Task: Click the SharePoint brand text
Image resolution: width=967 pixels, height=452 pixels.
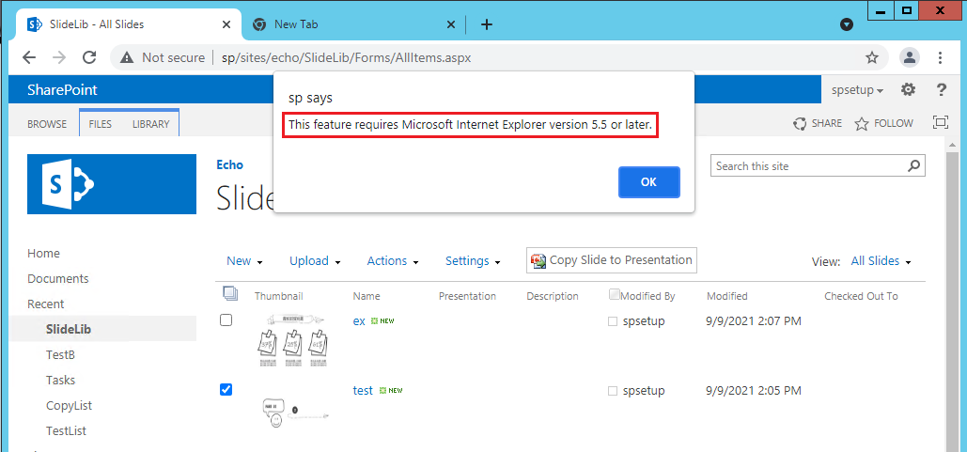Action: pyautogui.click(x=62, y=90)
